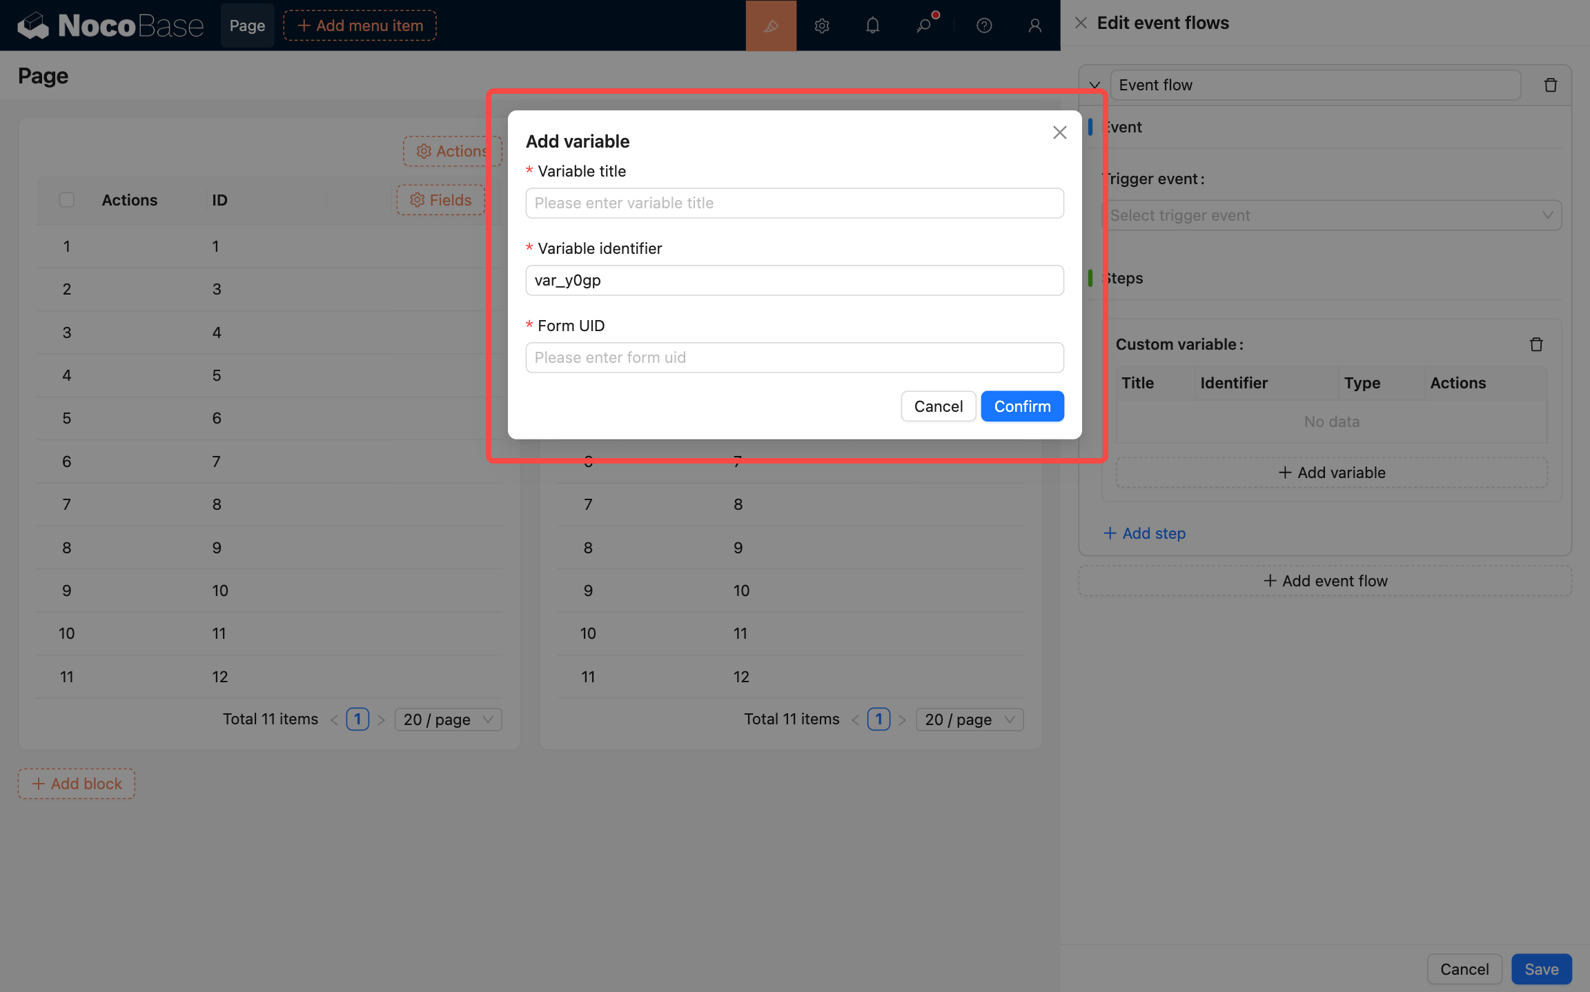Open the settings gear in top bar
This screenshot has height=992, width=1590.
(x=821, y=26)
